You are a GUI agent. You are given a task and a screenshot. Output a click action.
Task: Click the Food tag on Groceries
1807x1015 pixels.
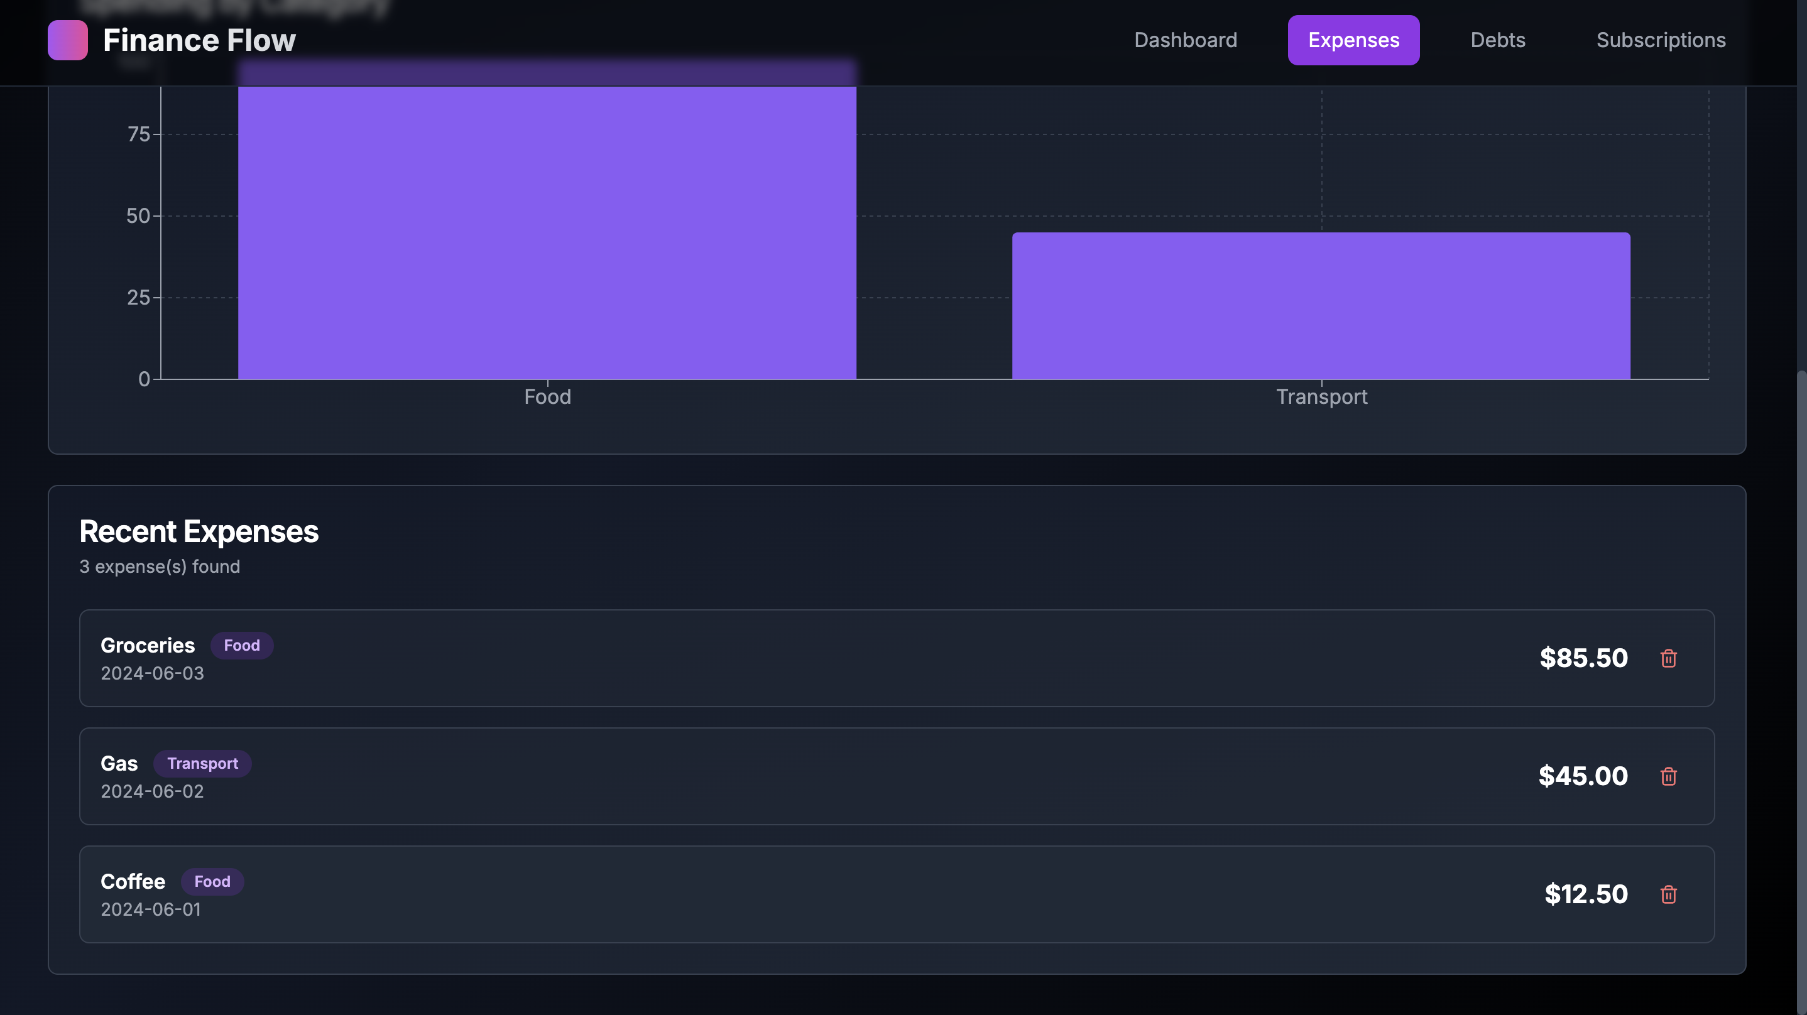pos(241,645)
